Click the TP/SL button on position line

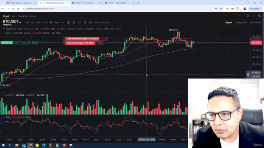[35, 43]
